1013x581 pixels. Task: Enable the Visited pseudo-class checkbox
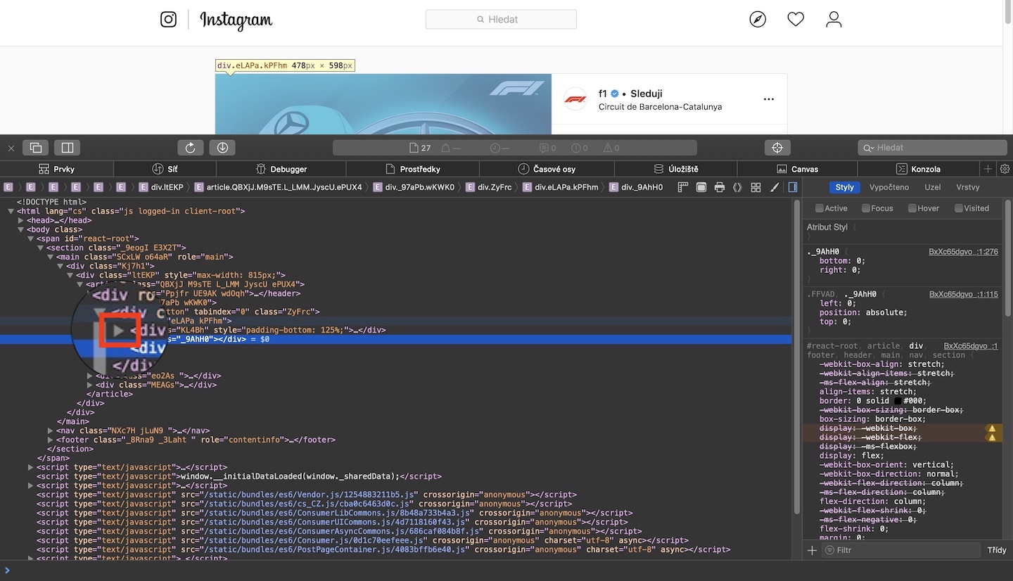coord(958,208)
